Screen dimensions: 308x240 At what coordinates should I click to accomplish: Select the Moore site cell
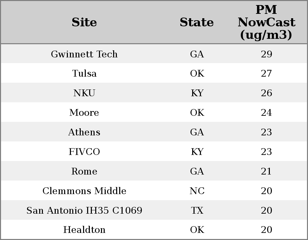click(84, 112)
